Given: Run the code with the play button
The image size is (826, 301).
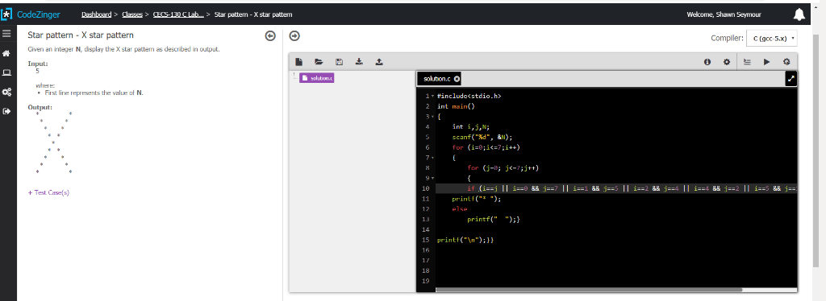Looking at the screenshot, I should pyautogui.click(x=766, y=62).
